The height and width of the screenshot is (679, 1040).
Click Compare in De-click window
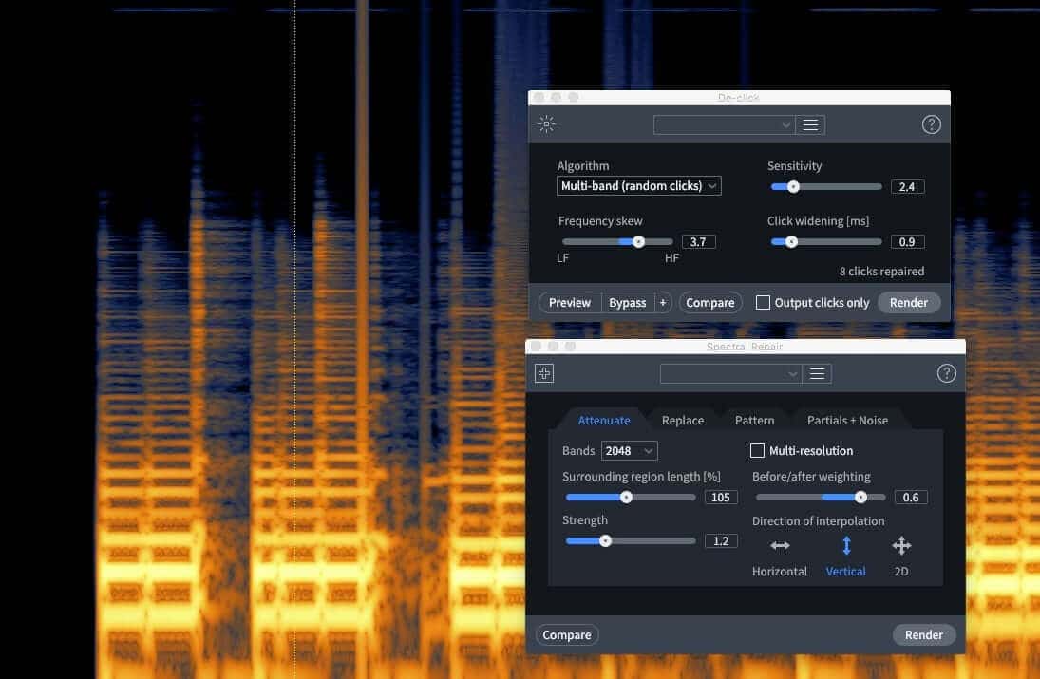(709, 302)
